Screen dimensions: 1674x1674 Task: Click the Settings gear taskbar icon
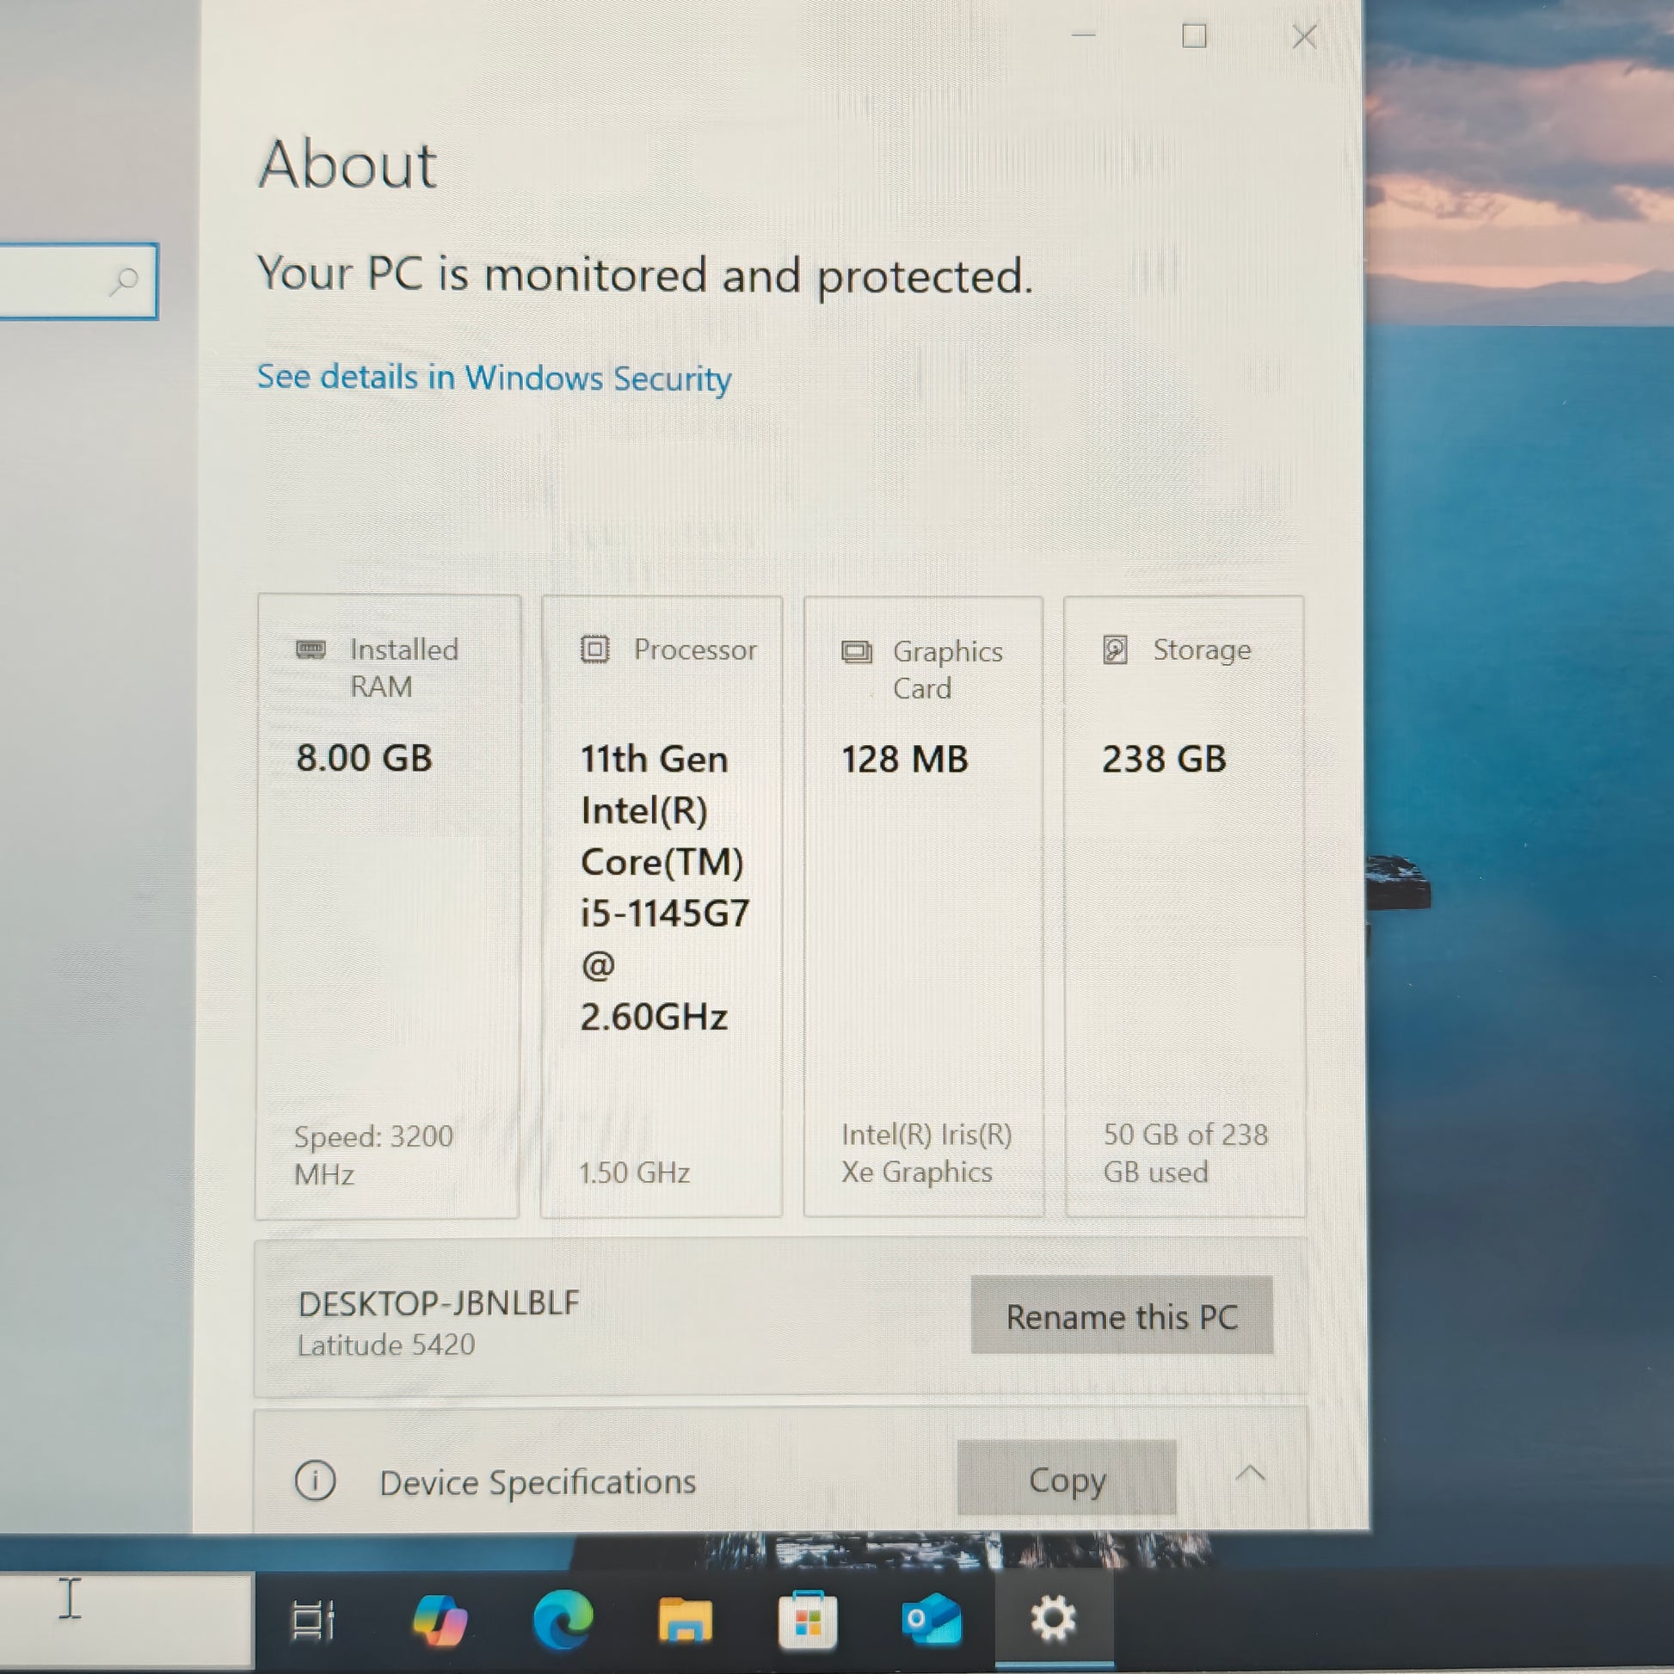[x=1053, y=1620]
